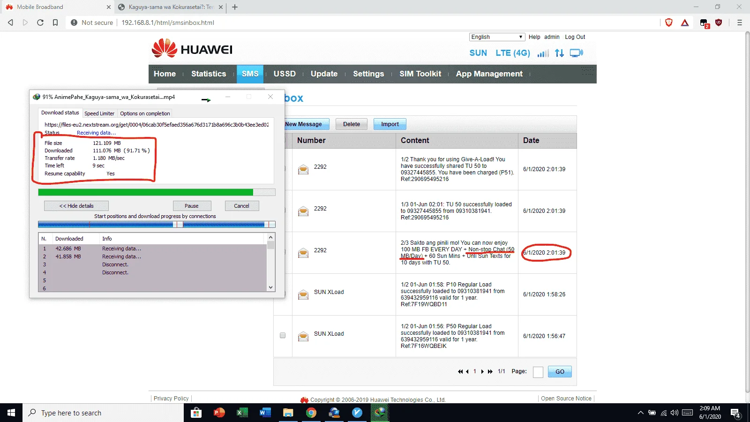Cancel the download
Viewport: 750px width, 422px height.
pyautogui.click(x=241, y=206)
